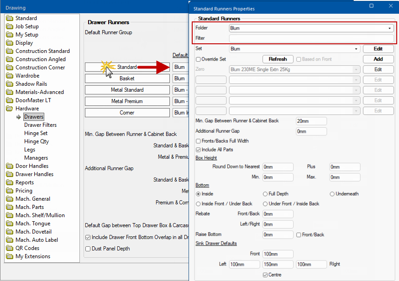
Task: Select the Full Depth radio button
Action: 265,194
